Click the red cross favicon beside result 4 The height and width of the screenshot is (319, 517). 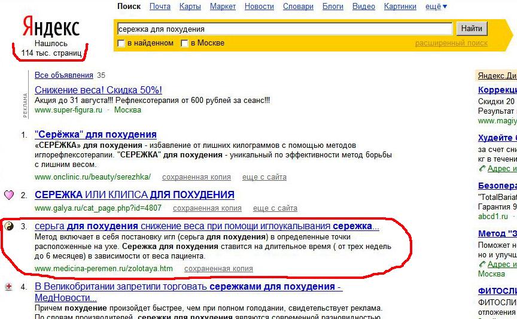(9, 287)
